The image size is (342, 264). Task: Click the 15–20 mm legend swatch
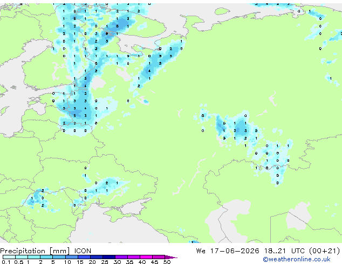pyautogui.click(x=84, y=257)
